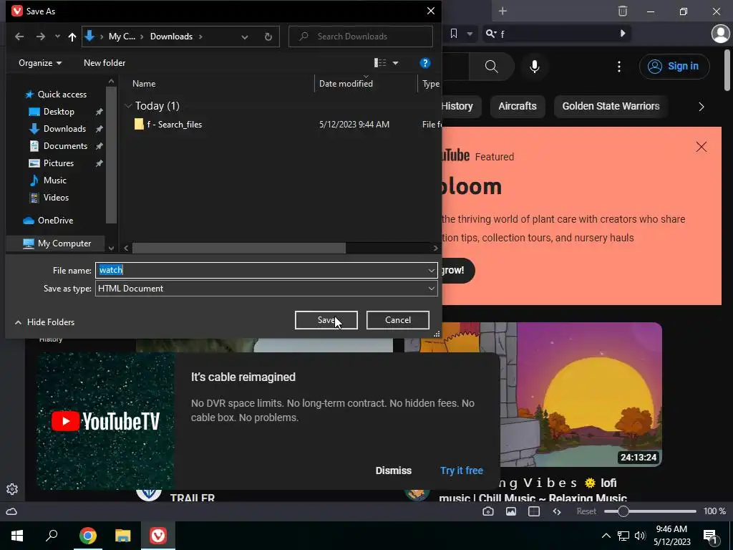Sort by Date modified column

pyautogui.click(x=346, y=84)
